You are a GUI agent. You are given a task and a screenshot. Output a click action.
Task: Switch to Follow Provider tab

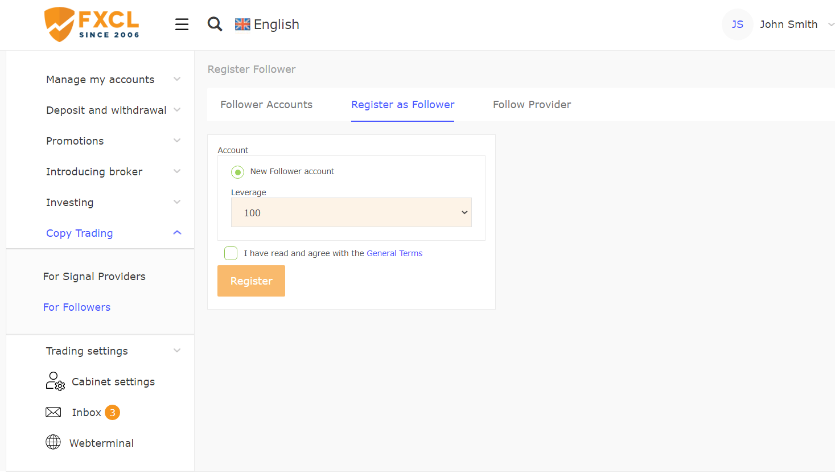[532, 105]
